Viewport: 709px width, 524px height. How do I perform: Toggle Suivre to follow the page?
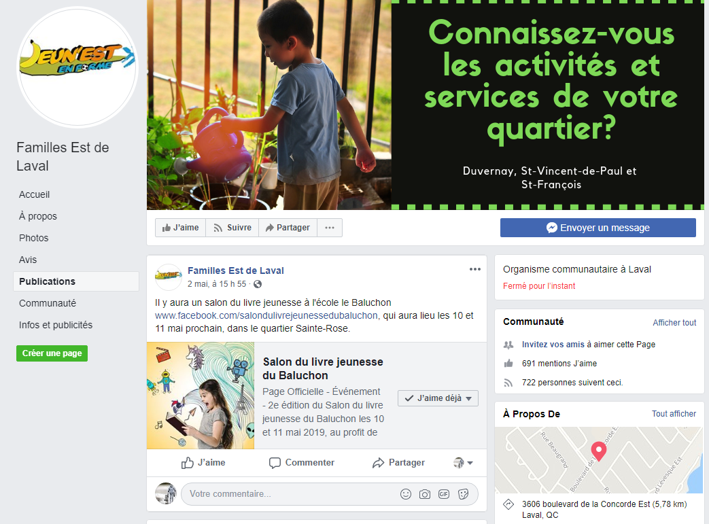click(232, 228)
